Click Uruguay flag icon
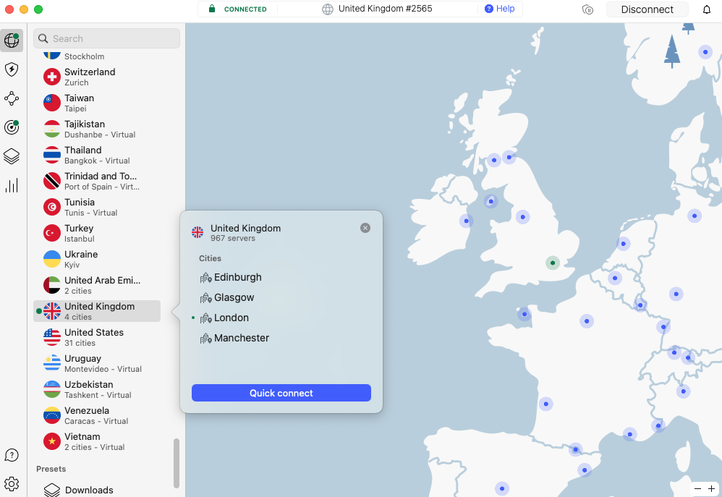 click(x=52, y=363)
